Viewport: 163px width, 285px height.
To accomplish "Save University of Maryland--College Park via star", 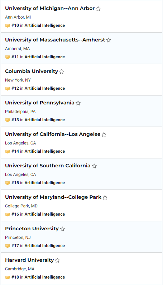I will click(x=105, y=197).
